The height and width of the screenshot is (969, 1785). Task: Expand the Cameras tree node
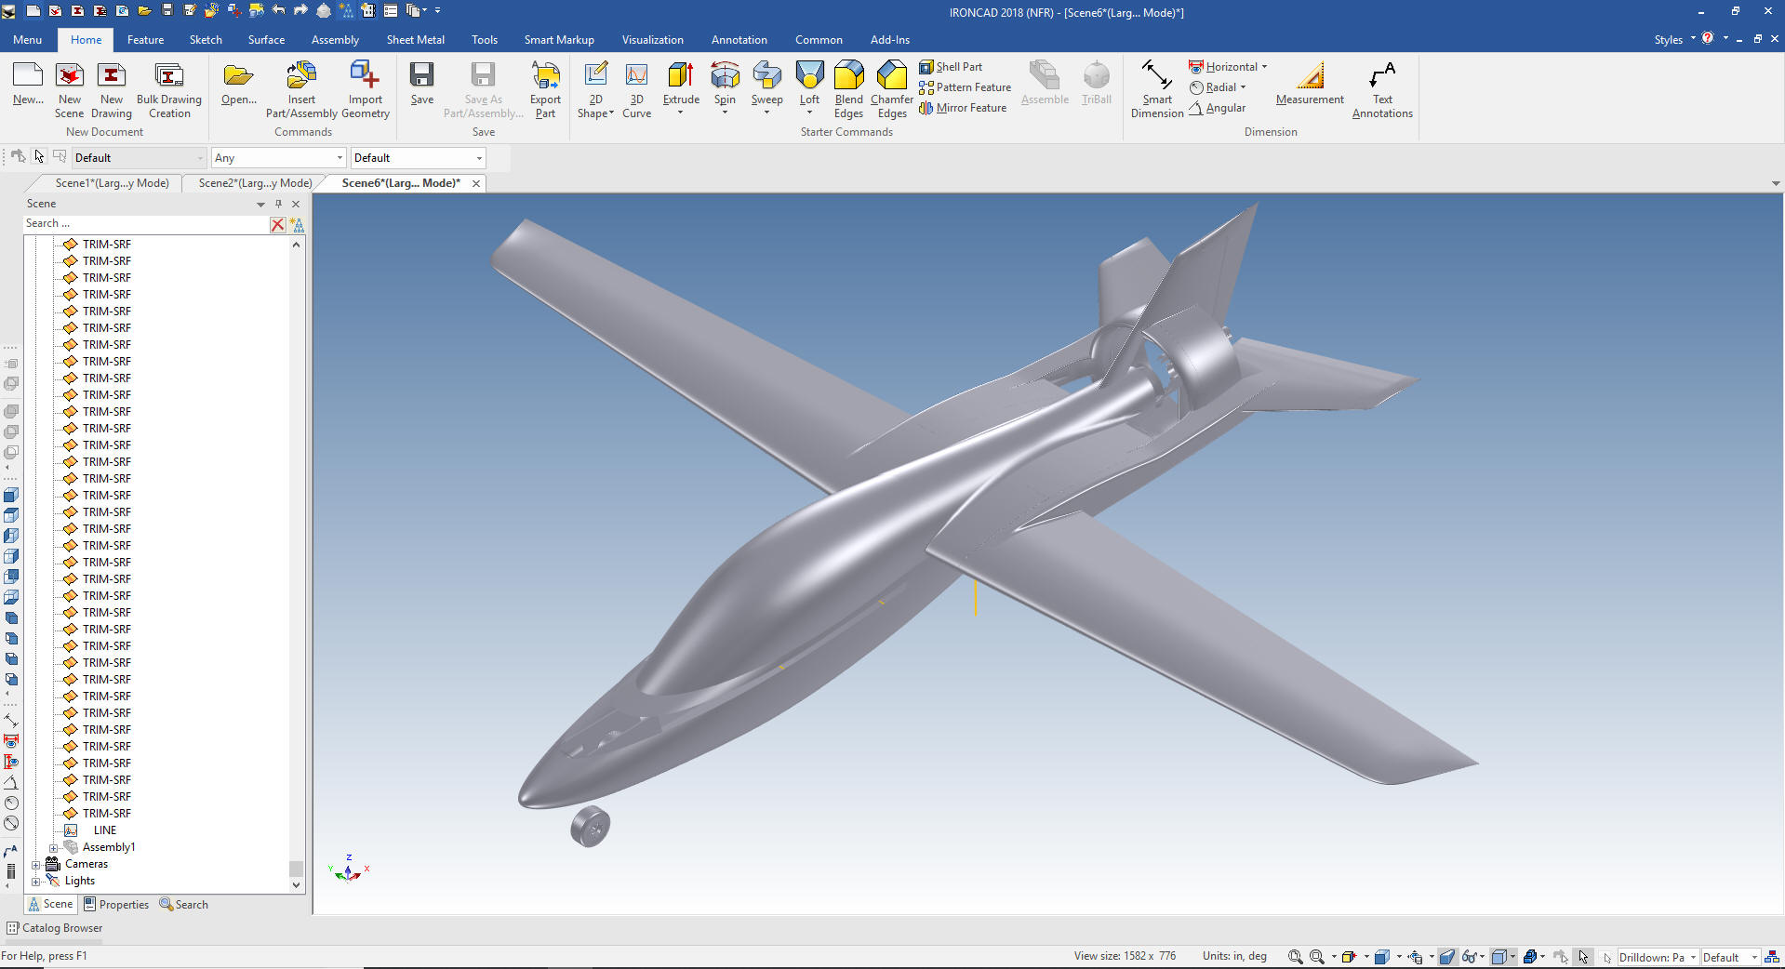(36, 865)
